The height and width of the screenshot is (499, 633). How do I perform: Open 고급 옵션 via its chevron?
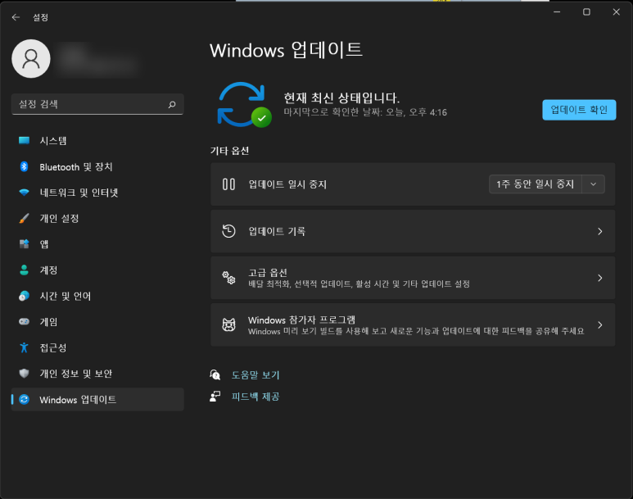tap(600, 278)
